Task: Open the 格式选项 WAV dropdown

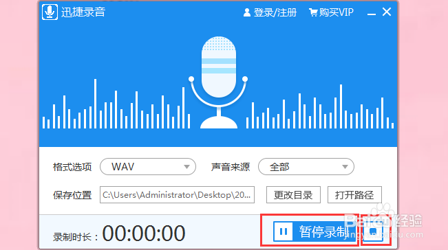Action: pos(148,166)
